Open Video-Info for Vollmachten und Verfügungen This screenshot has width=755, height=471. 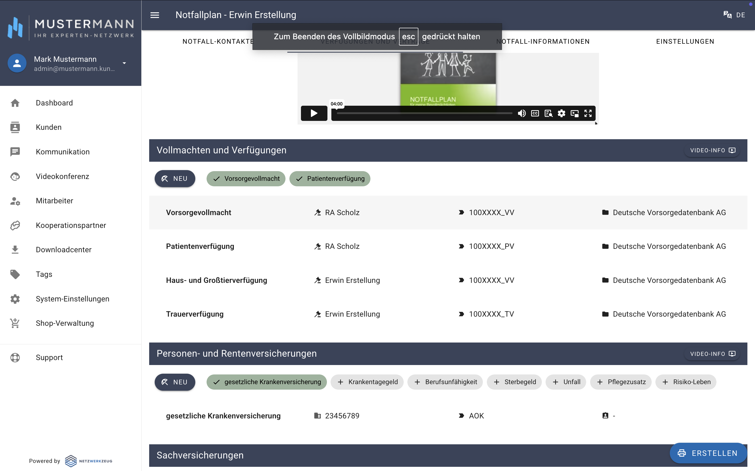pyautogui.click(x=713, y=150)
